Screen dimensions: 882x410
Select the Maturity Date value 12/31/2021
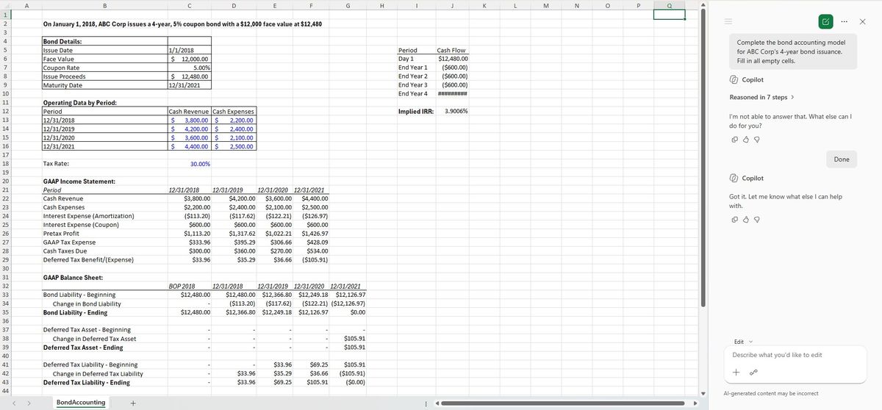pyautogui.click(x=190, y=85)
